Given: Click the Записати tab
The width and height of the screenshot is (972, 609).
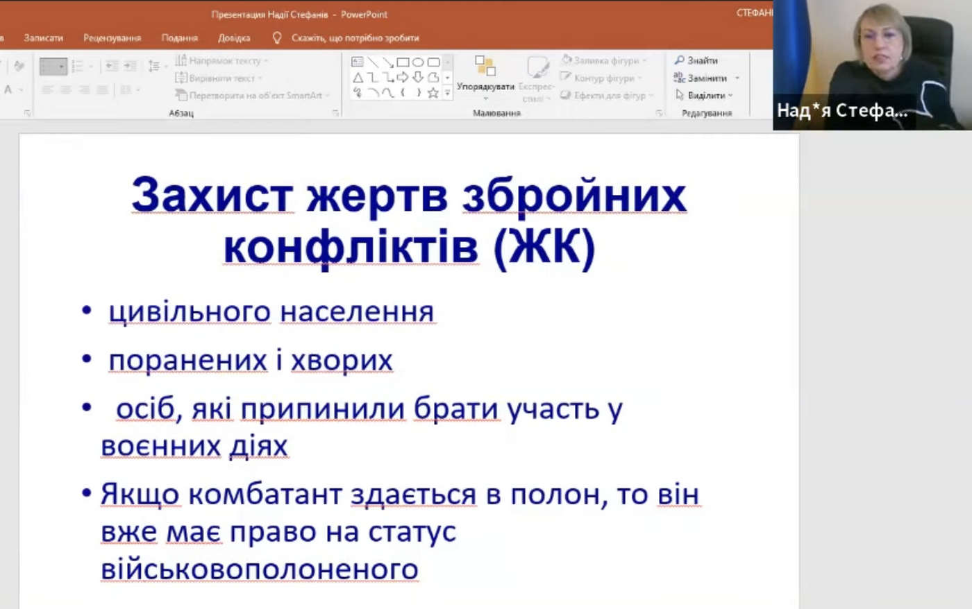Looking at the screenshot, I should pyautogui.click(x=43, y=38).
